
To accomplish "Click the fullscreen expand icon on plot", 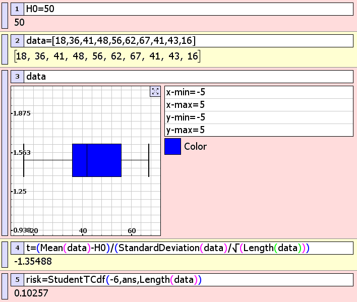I will [x=155, y=91].
